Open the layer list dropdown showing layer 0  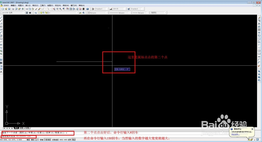click(77, 13)
